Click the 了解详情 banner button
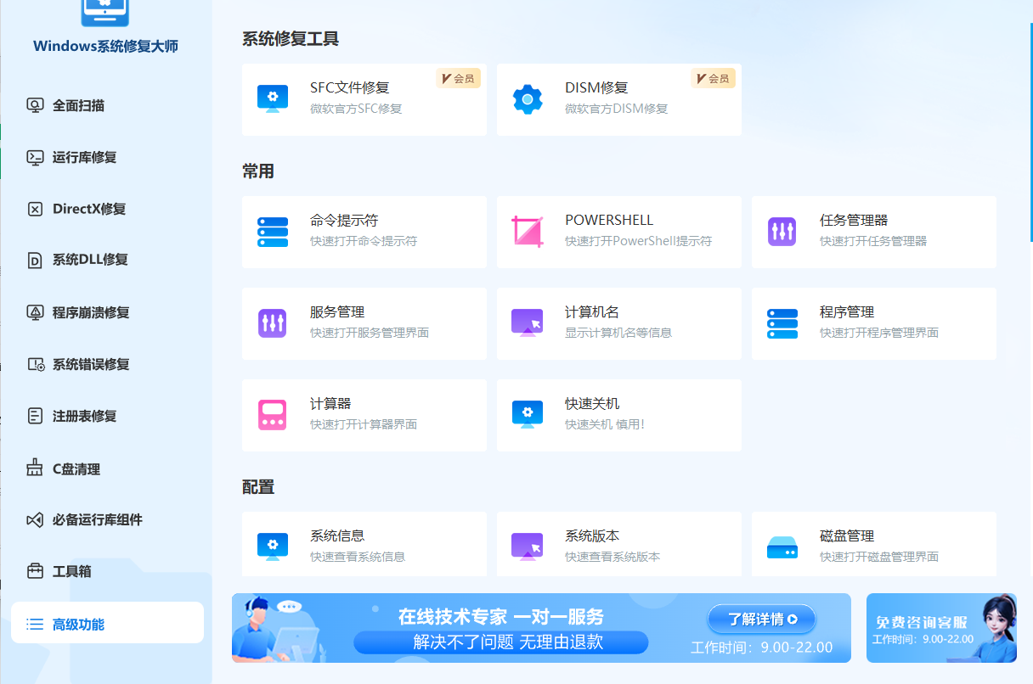Viewport: 1033px width, 684px height. pos(761,619)
